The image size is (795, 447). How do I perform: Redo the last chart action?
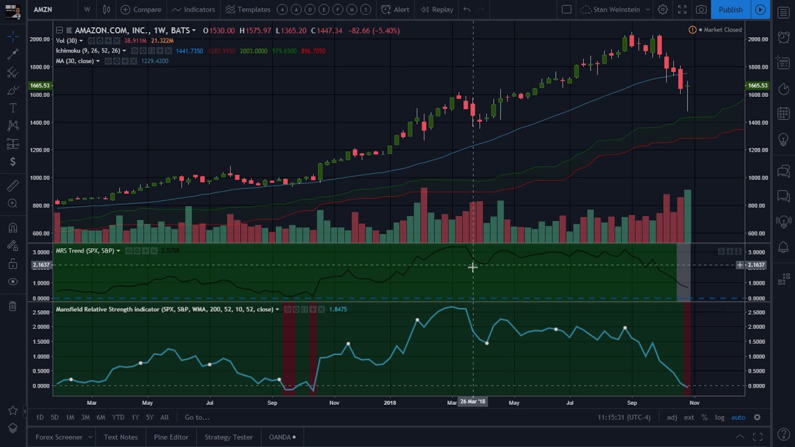pyautogui.click(x=481, y=9)
